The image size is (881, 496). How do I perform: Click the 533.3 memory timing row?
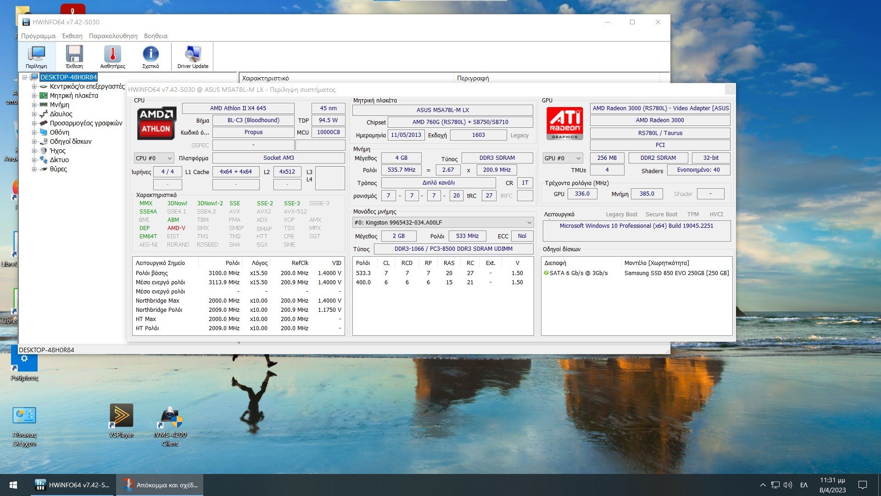click(443, 273)
